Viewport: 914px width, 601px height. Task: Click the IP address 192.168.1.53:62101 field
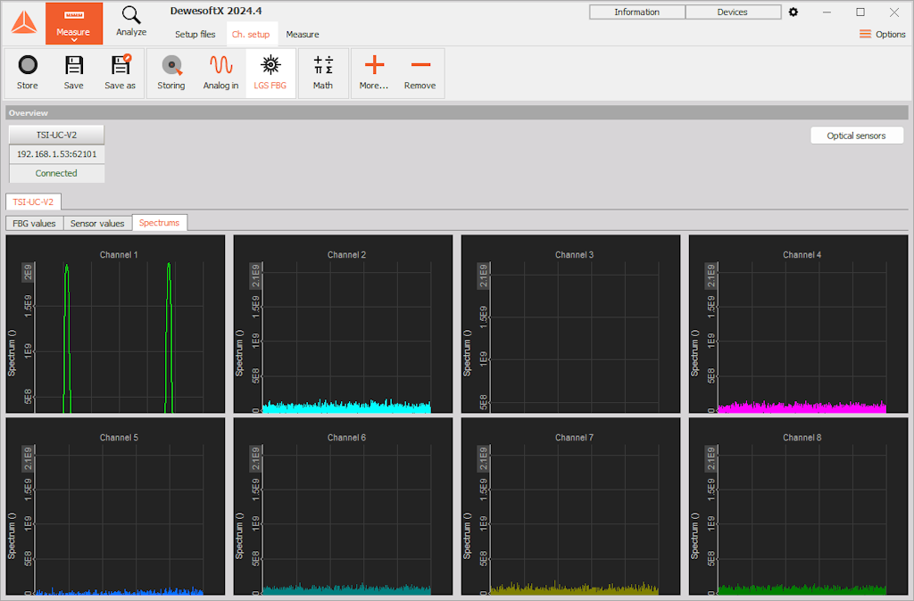click(x=56, y=153)
